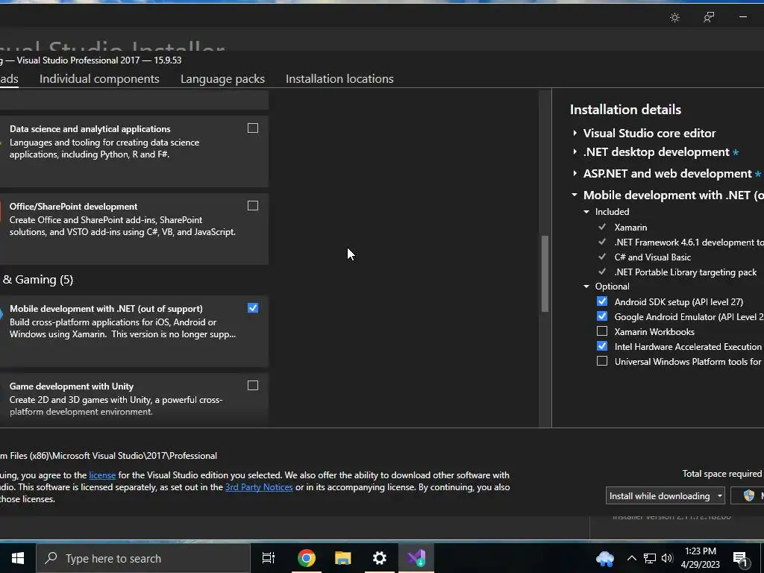Click the send feedback icon in title bar
The image size is (764, 573).
click(709, 18)
